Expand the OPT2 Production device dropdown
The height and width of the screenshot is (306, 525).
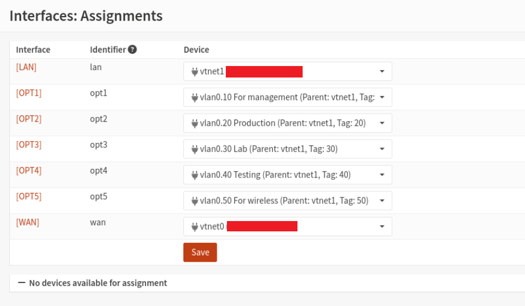pos(382,123)
